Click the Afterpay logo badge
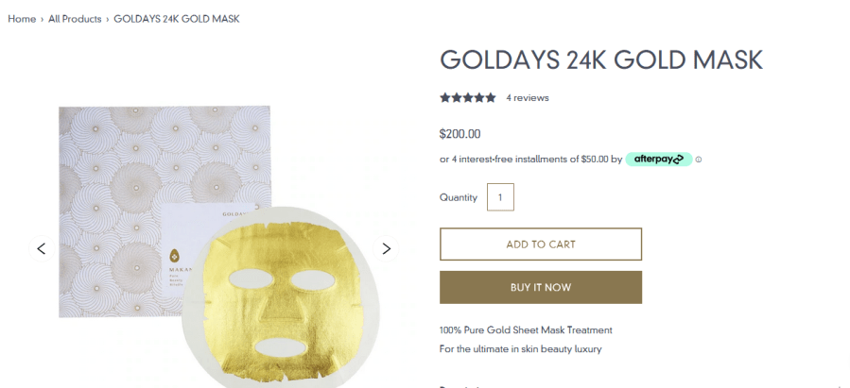Screen dimensions: 850x388 pos(658,160)
